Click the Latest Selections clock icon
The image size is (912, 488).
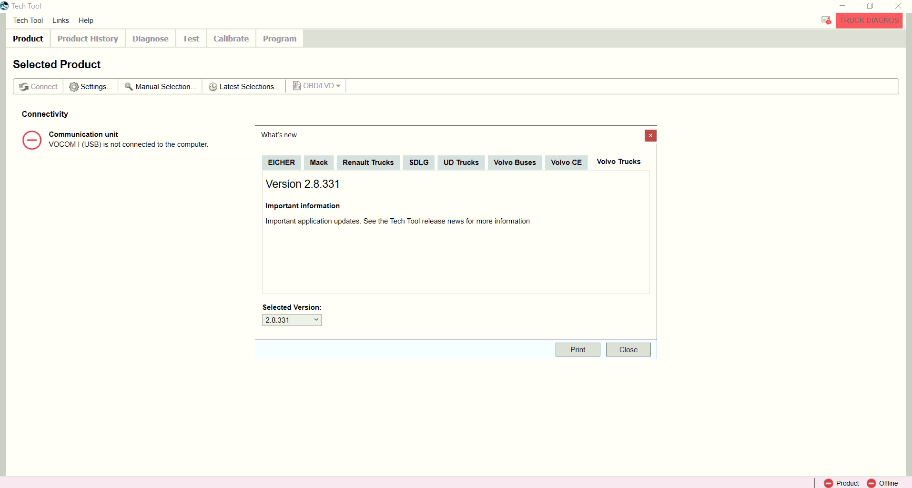coord(213,87)
